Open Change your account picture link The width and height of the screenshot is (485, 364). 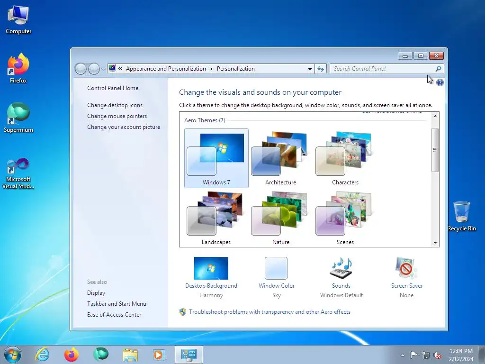[x=124, y=127]
